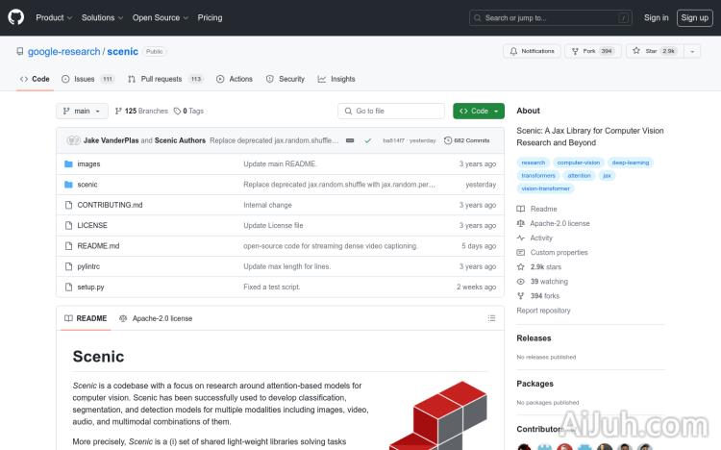This screenshot has width=721, height=450.
Task: Open the README.md file
Action: click(98, 246)
